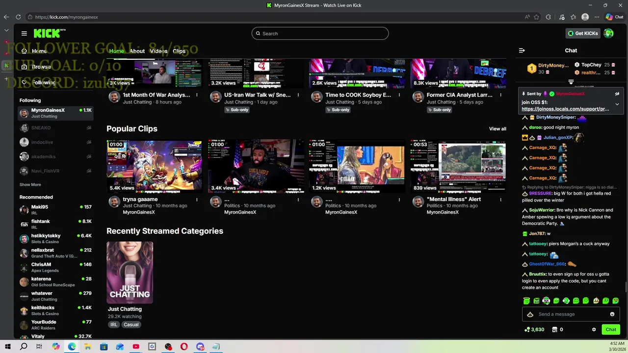The height and width of the screenshot is (353, 628).
Task: Play the Mental Illness Alert clip thumbnail
Action: click(458, 166)
